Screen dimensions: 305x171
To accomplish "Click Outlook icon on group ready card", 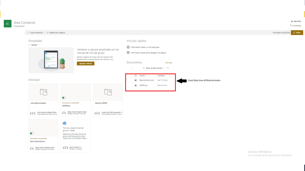I will point(64,123).
